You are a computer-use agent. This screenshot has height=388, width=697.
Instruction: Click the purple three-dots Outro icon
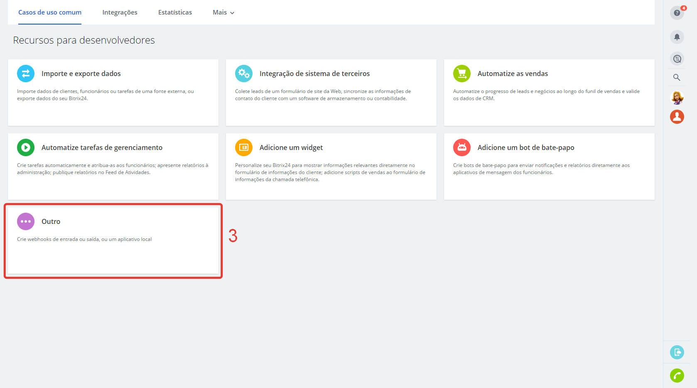tap(26, 221)
